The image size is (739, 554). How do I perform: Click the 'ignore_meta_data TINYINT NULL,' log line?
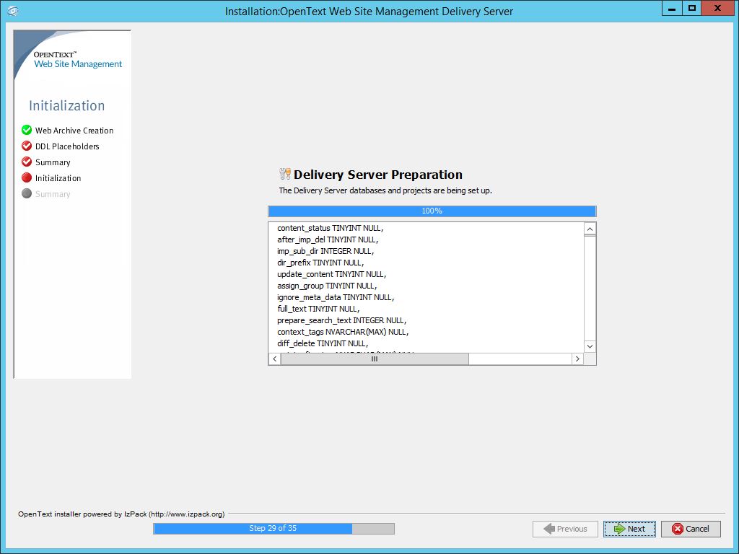pos(336,297)
